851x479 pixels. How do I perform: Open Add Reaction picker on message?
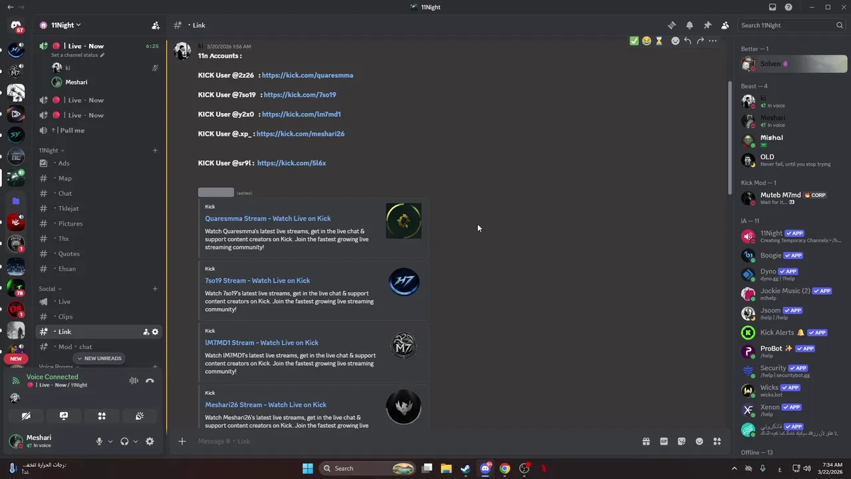(675, 41)
